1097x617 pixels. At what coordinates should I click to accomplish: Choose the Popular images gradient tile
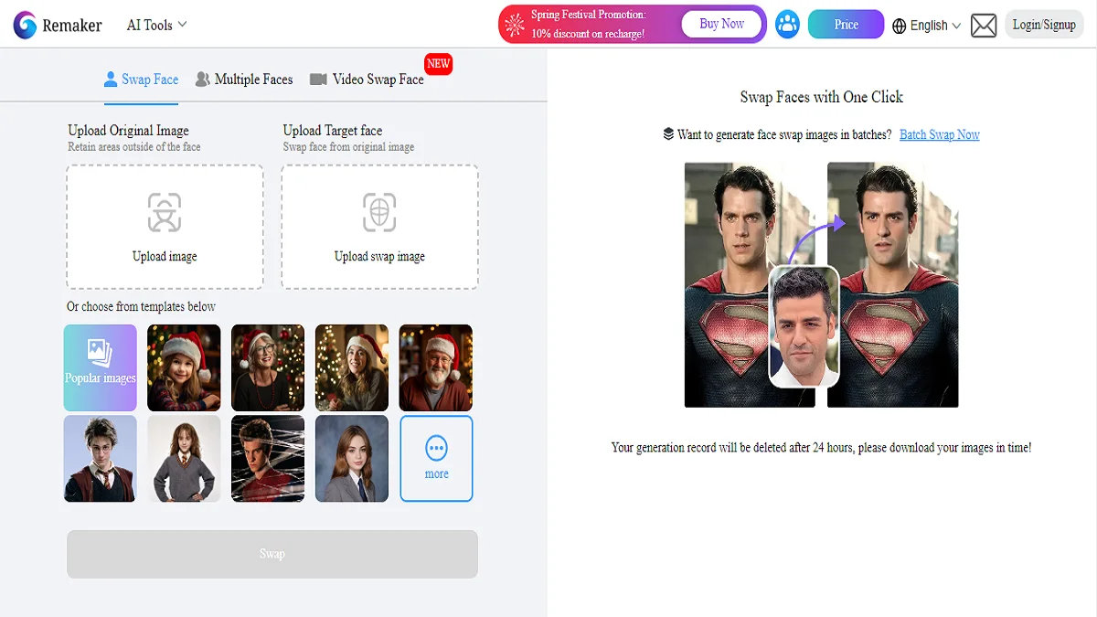pyautogui.click(x=100, y=367)
